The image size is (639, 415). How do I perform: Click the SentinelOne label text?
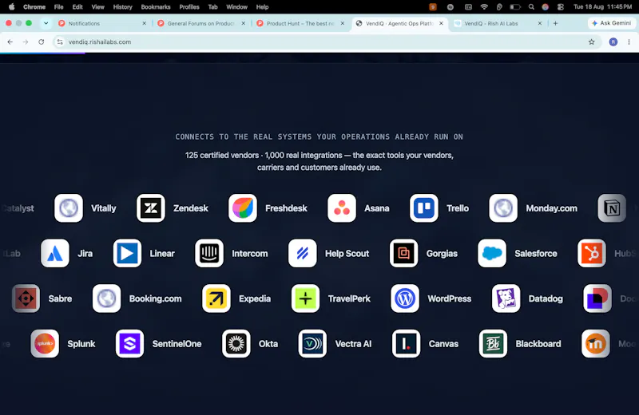tap(177, 344)
